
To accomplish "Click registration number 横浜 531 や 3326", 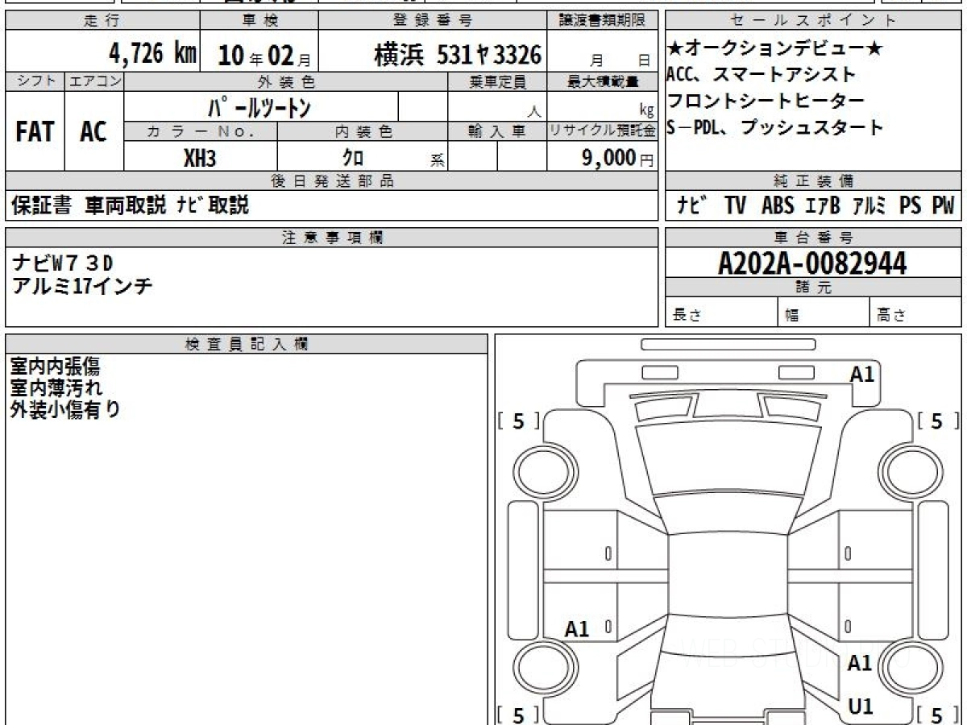I will point(457,55).
